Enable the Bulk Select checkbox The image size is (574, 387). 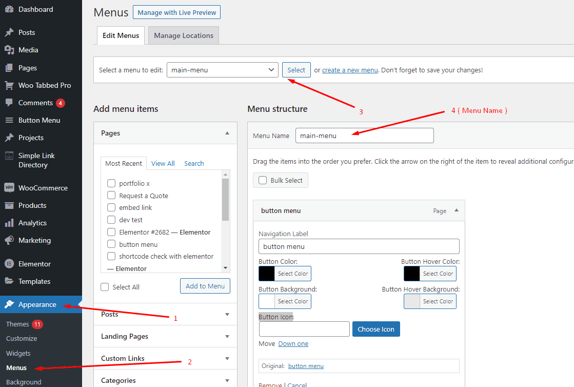(x=263, y=180)
